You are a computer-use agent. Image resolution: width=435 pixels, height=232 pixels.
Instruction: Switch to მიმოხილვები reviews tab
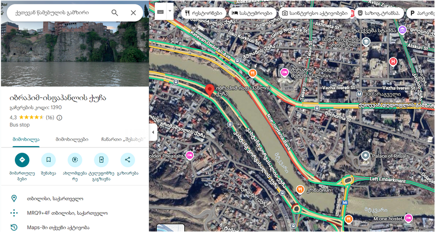tap(72, 139)
